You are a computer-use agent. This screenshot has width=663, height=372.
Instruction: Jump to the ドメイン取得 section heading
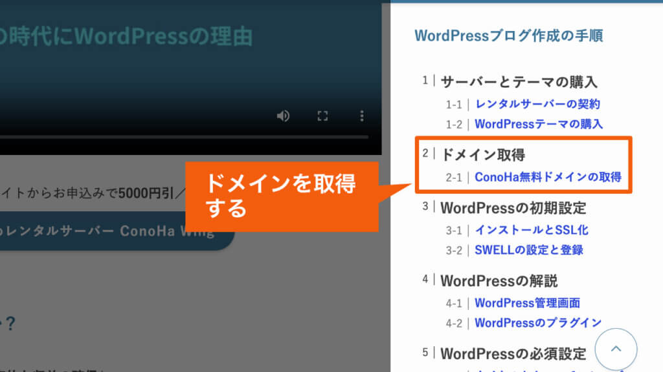tap(482, 155)
